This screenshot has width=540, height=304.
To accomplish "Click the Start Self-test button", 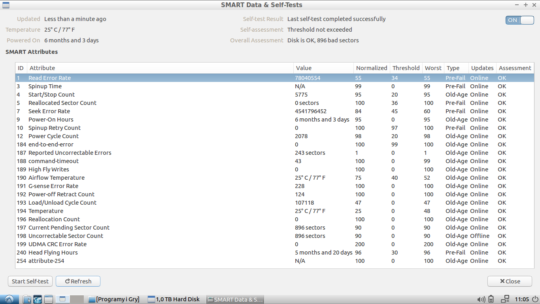I will click(x=30, y=281).
